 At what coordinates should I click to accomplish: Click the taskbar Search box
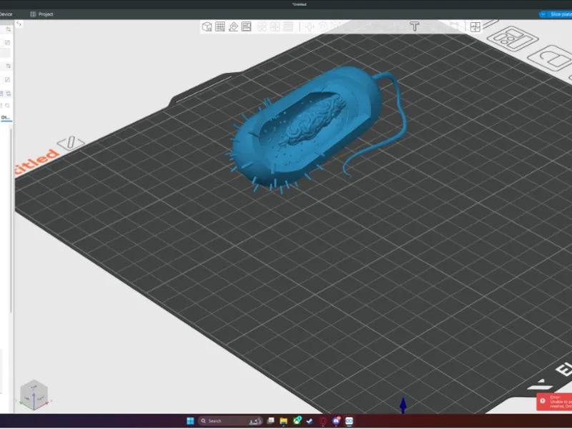pos(230,421)
